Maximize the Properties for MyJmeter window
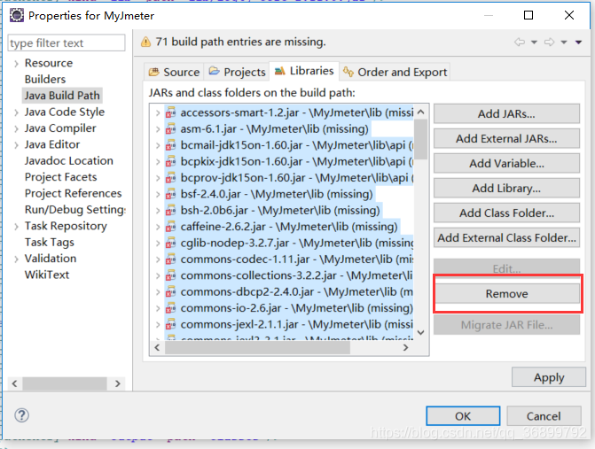 point(528,15)
